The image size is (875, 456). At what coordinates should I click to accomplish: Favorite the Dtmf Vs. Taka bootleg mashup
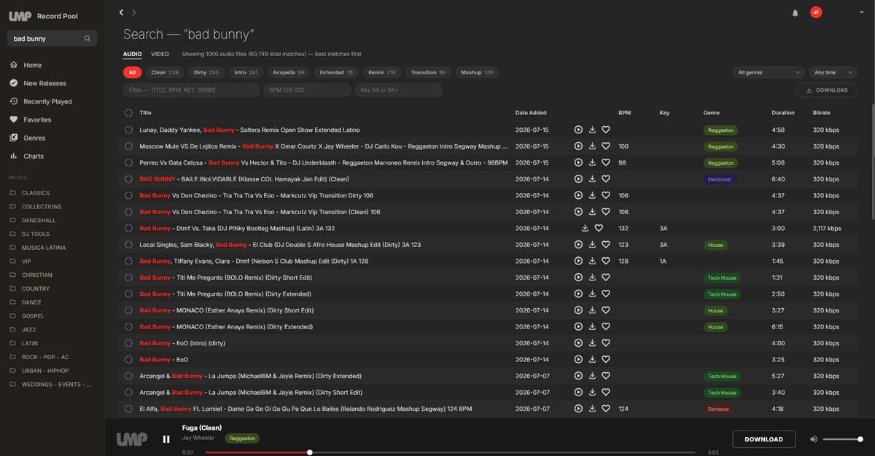[599, 228]
